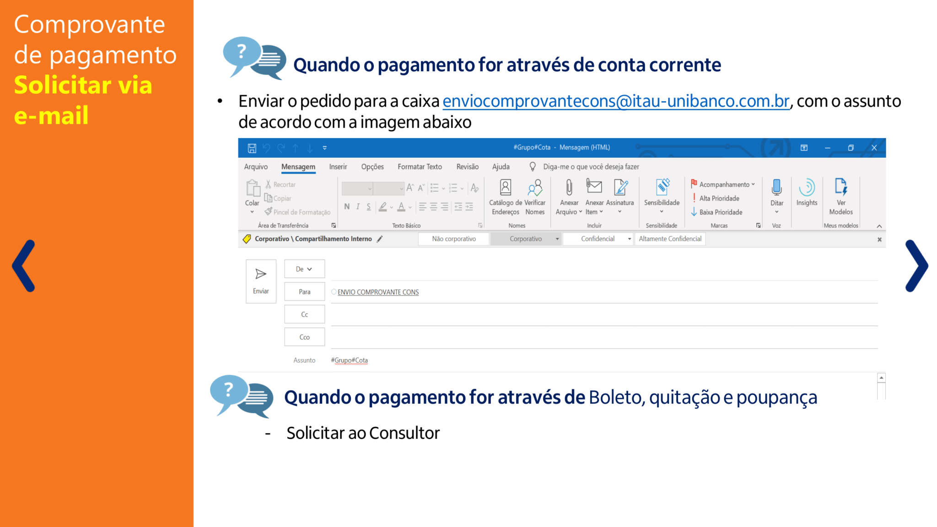Click the Mensagem tab in ribbon
The height and width of the screenshot is (527, 937).
[299, 167]
